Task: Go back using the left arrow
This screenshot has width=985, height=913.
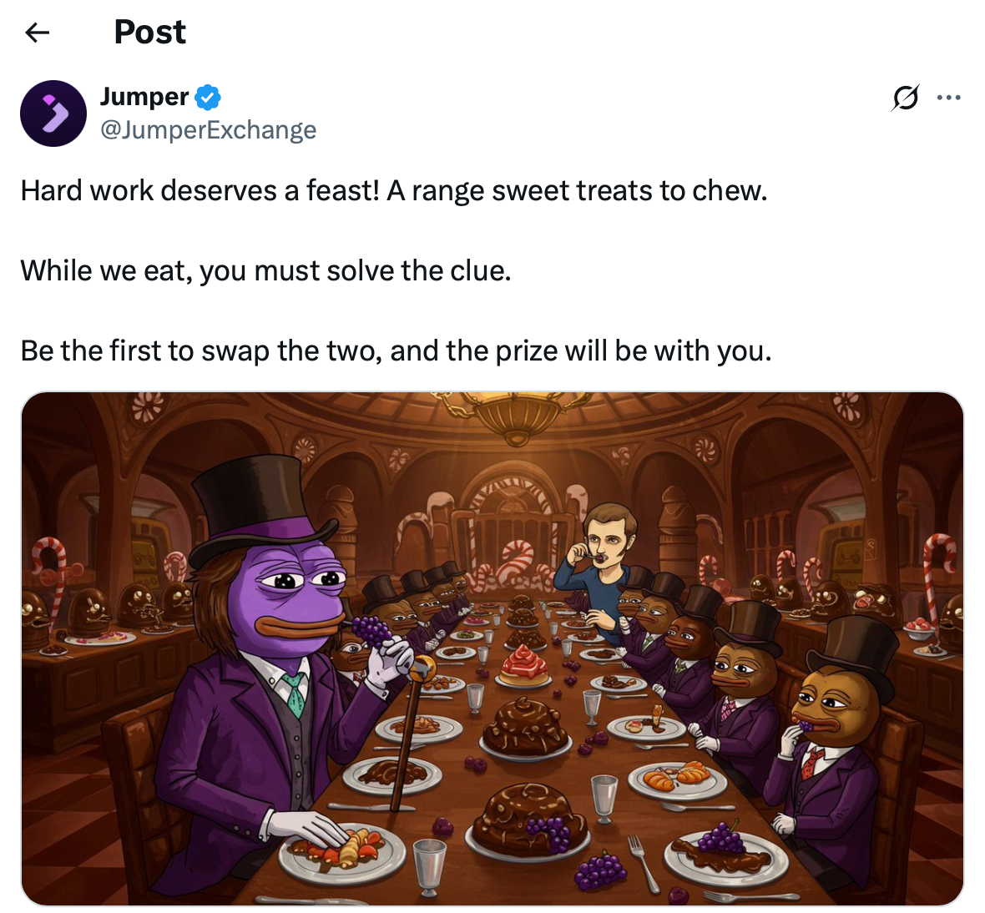Action: coord(37,33)
